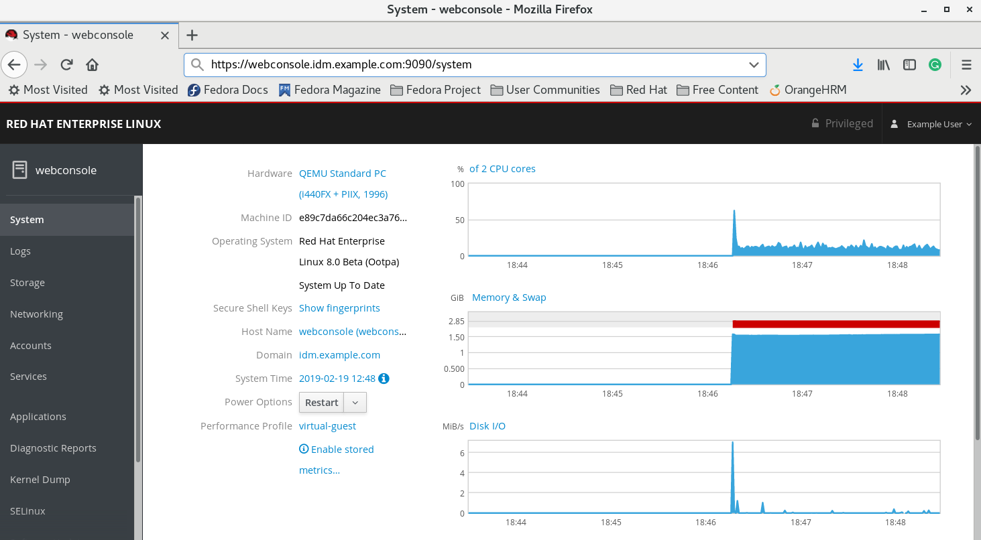Click the Restart button
Viewport: 981px width, 540px height.
[322, 403]
